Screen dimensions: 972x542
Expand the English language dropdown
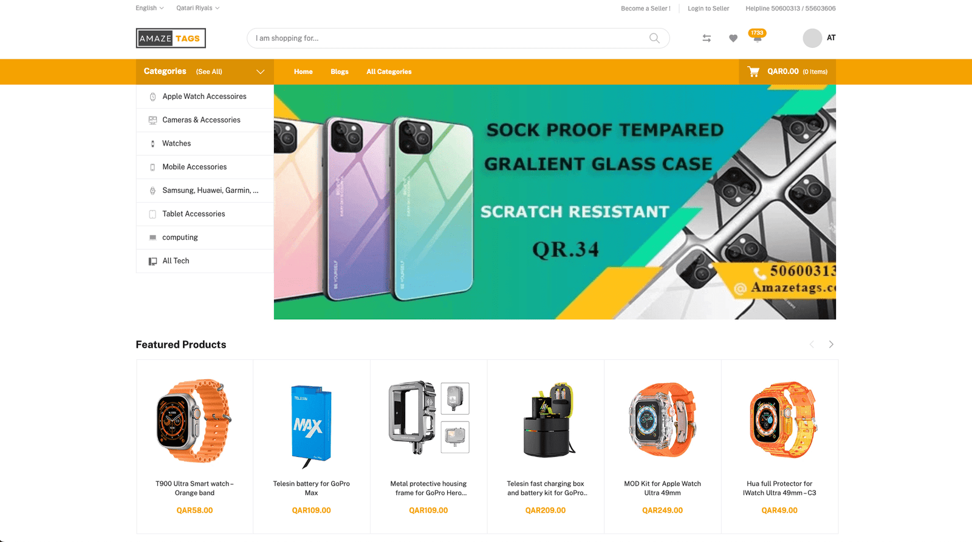pos(149,8)
